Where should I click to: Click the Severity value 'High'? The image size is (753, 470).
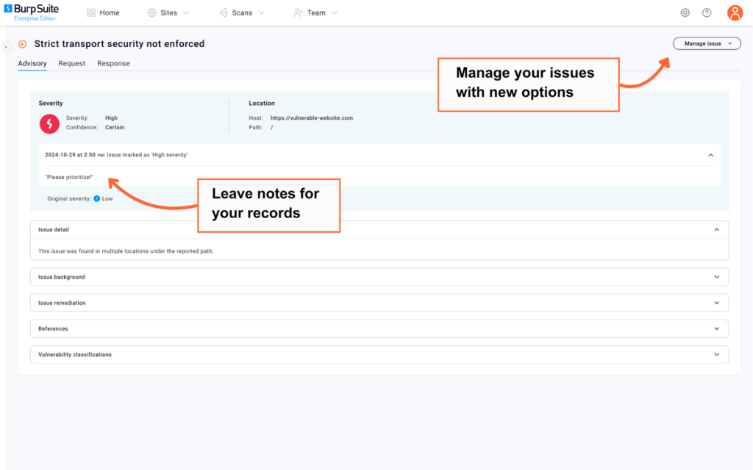point(112,118)
